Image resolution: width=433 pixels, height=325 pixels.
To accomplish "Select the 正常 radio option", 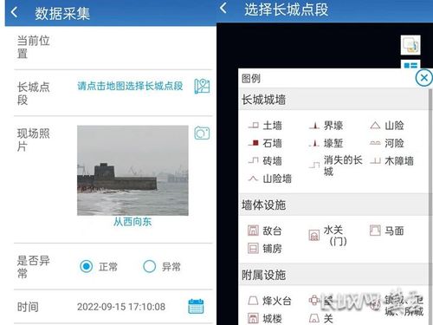I will point(86,266).
